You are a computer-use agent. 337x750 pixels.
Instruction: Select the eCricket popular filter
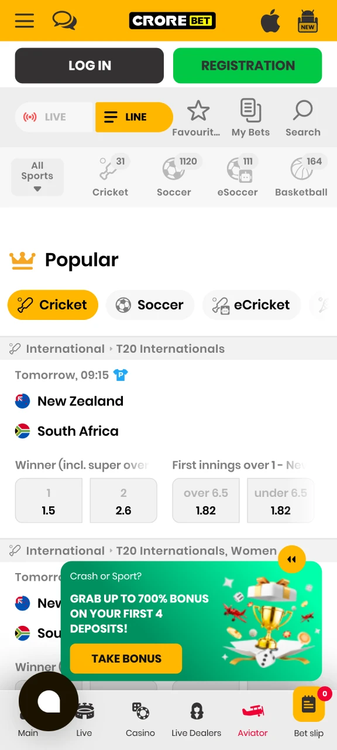tap(251, 305)
